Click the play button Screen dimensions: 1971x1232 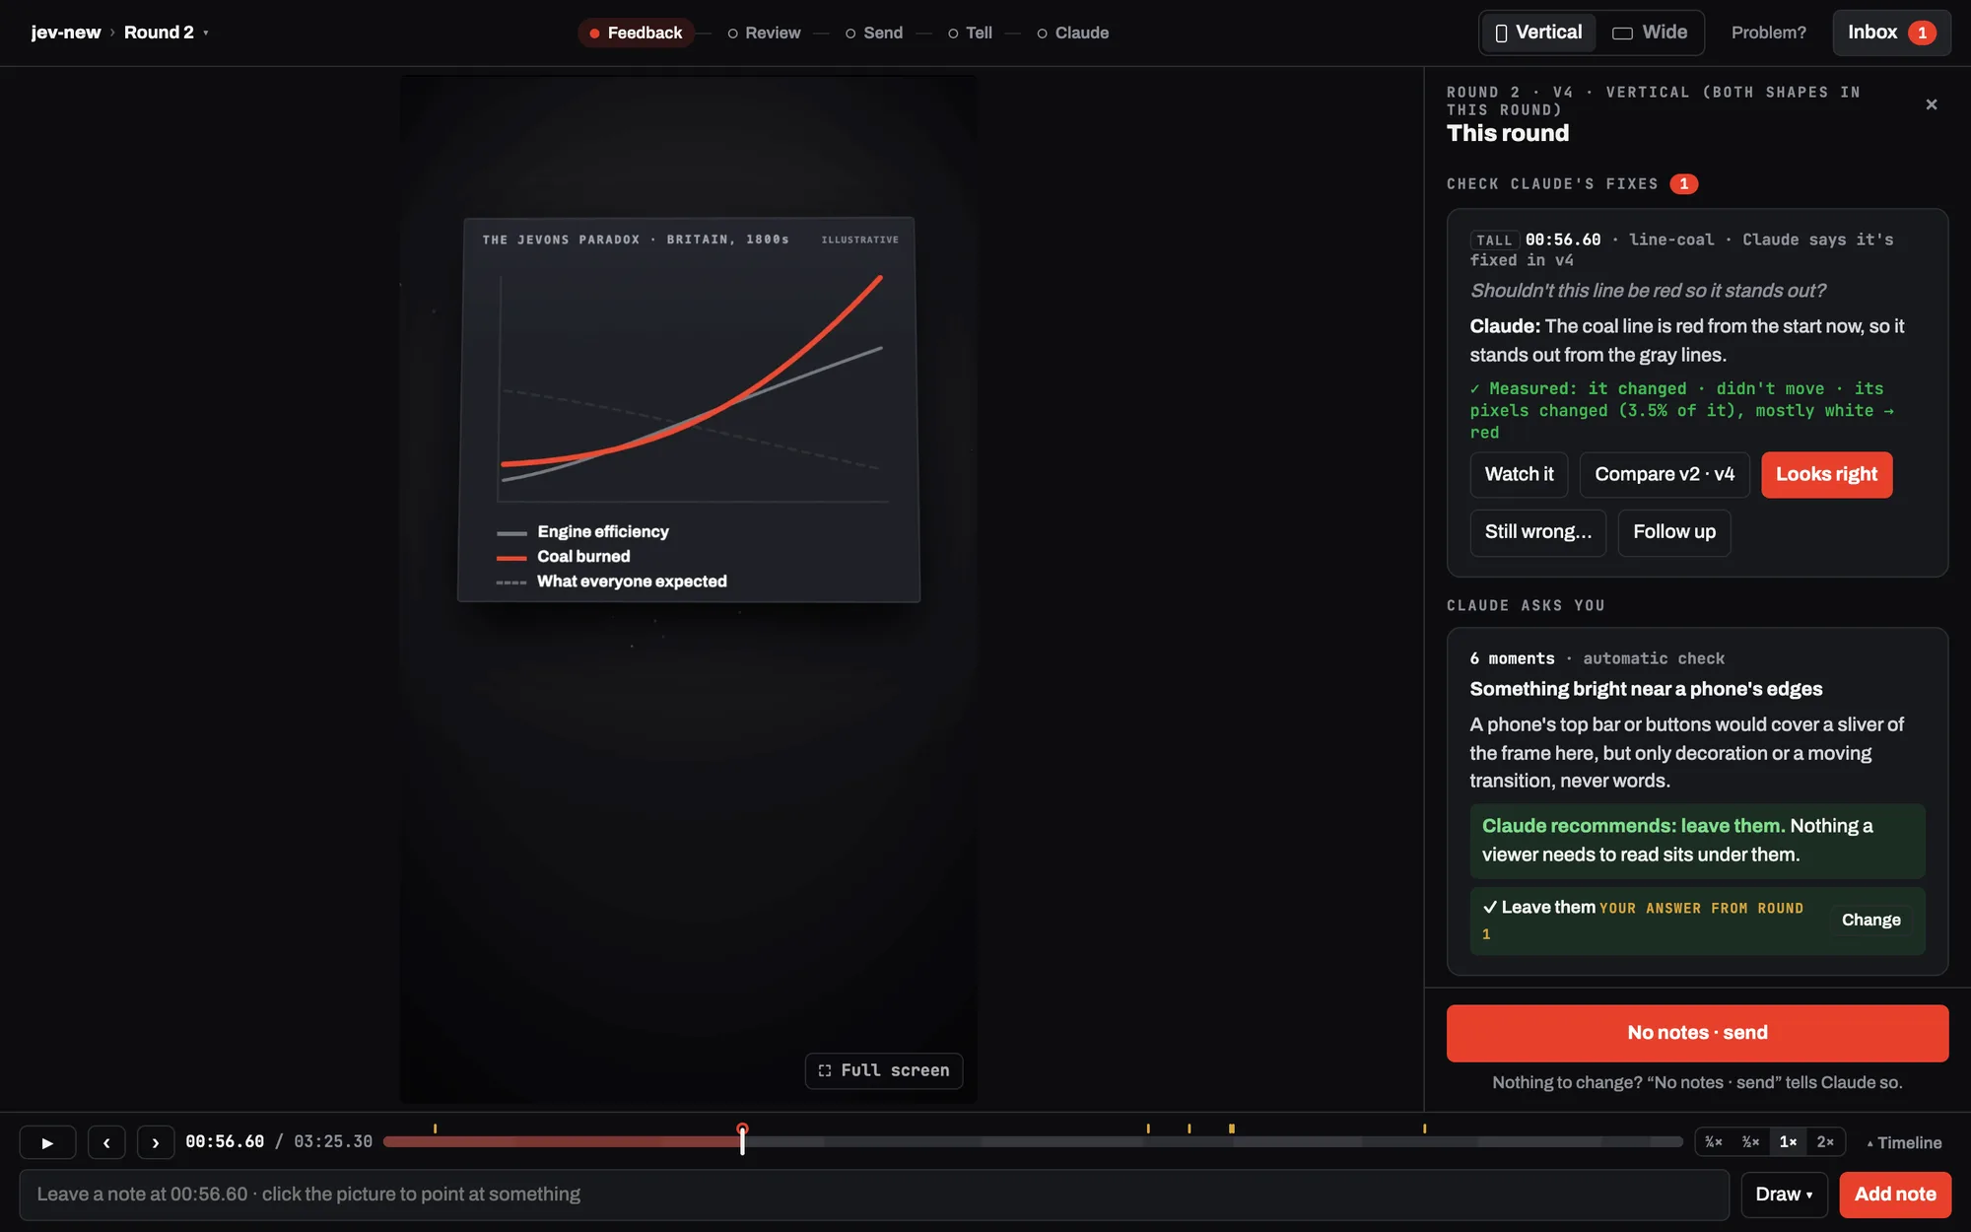[47, 1142]
